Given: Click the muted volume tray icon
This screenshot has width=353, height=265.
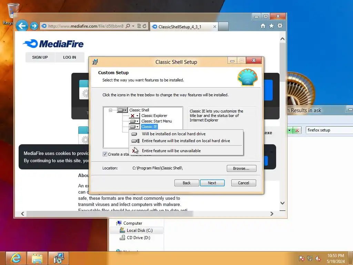Looking at the screenshot, I should (x=318, y=258).
